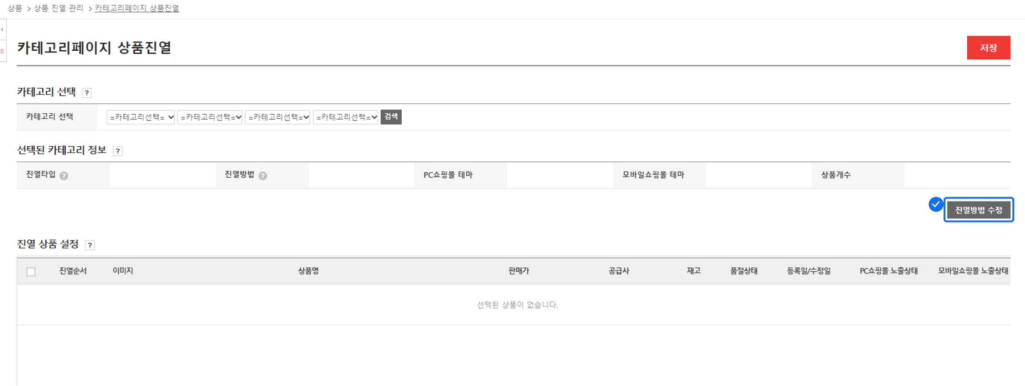Viewport: 1025px width, 386px height.
Task: Click the 카테고리페이지 상품진열 breadcrumb link
Action: [137, 8]
